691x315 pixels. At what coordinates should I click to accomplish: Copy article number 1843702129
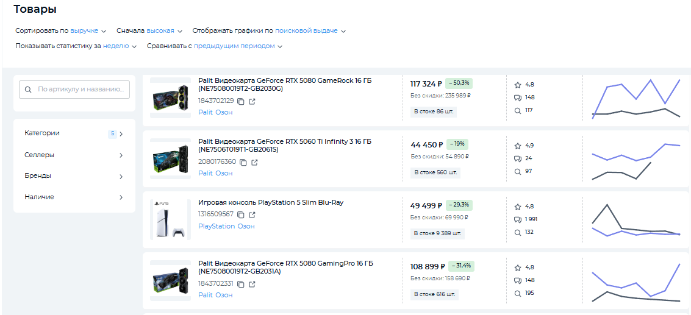241,101
